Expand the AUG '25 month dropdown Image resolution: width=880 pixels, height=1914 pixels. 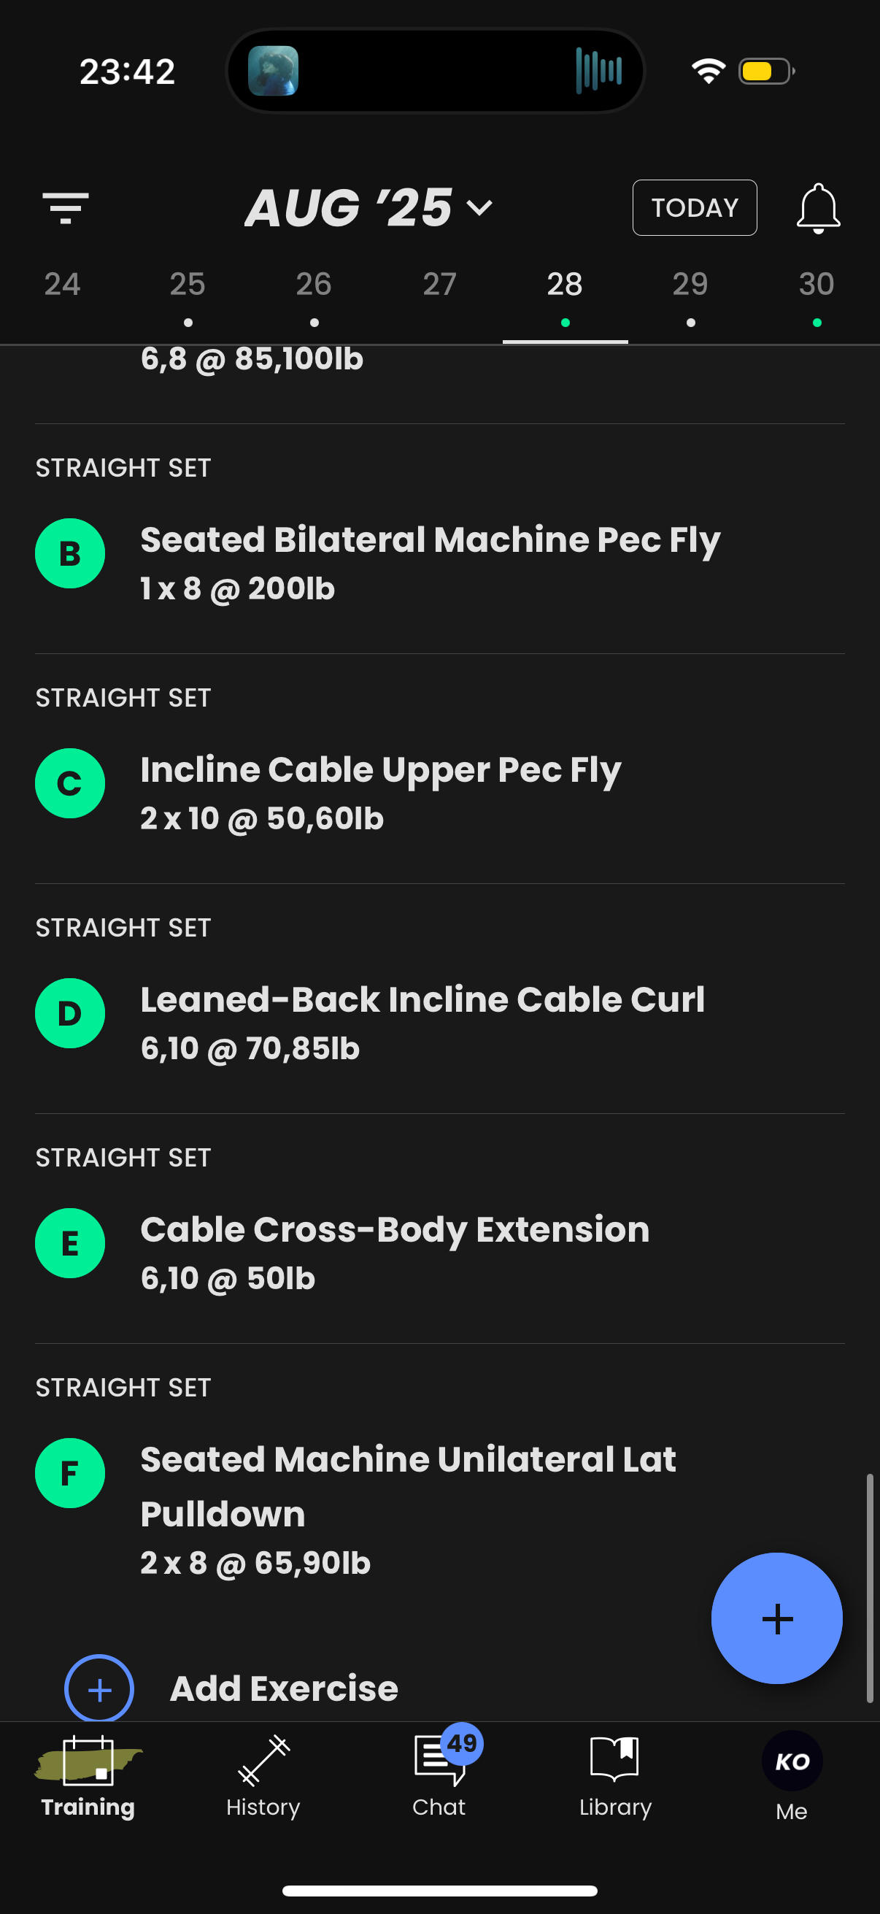pyautogui.click(x=369, y=207)
